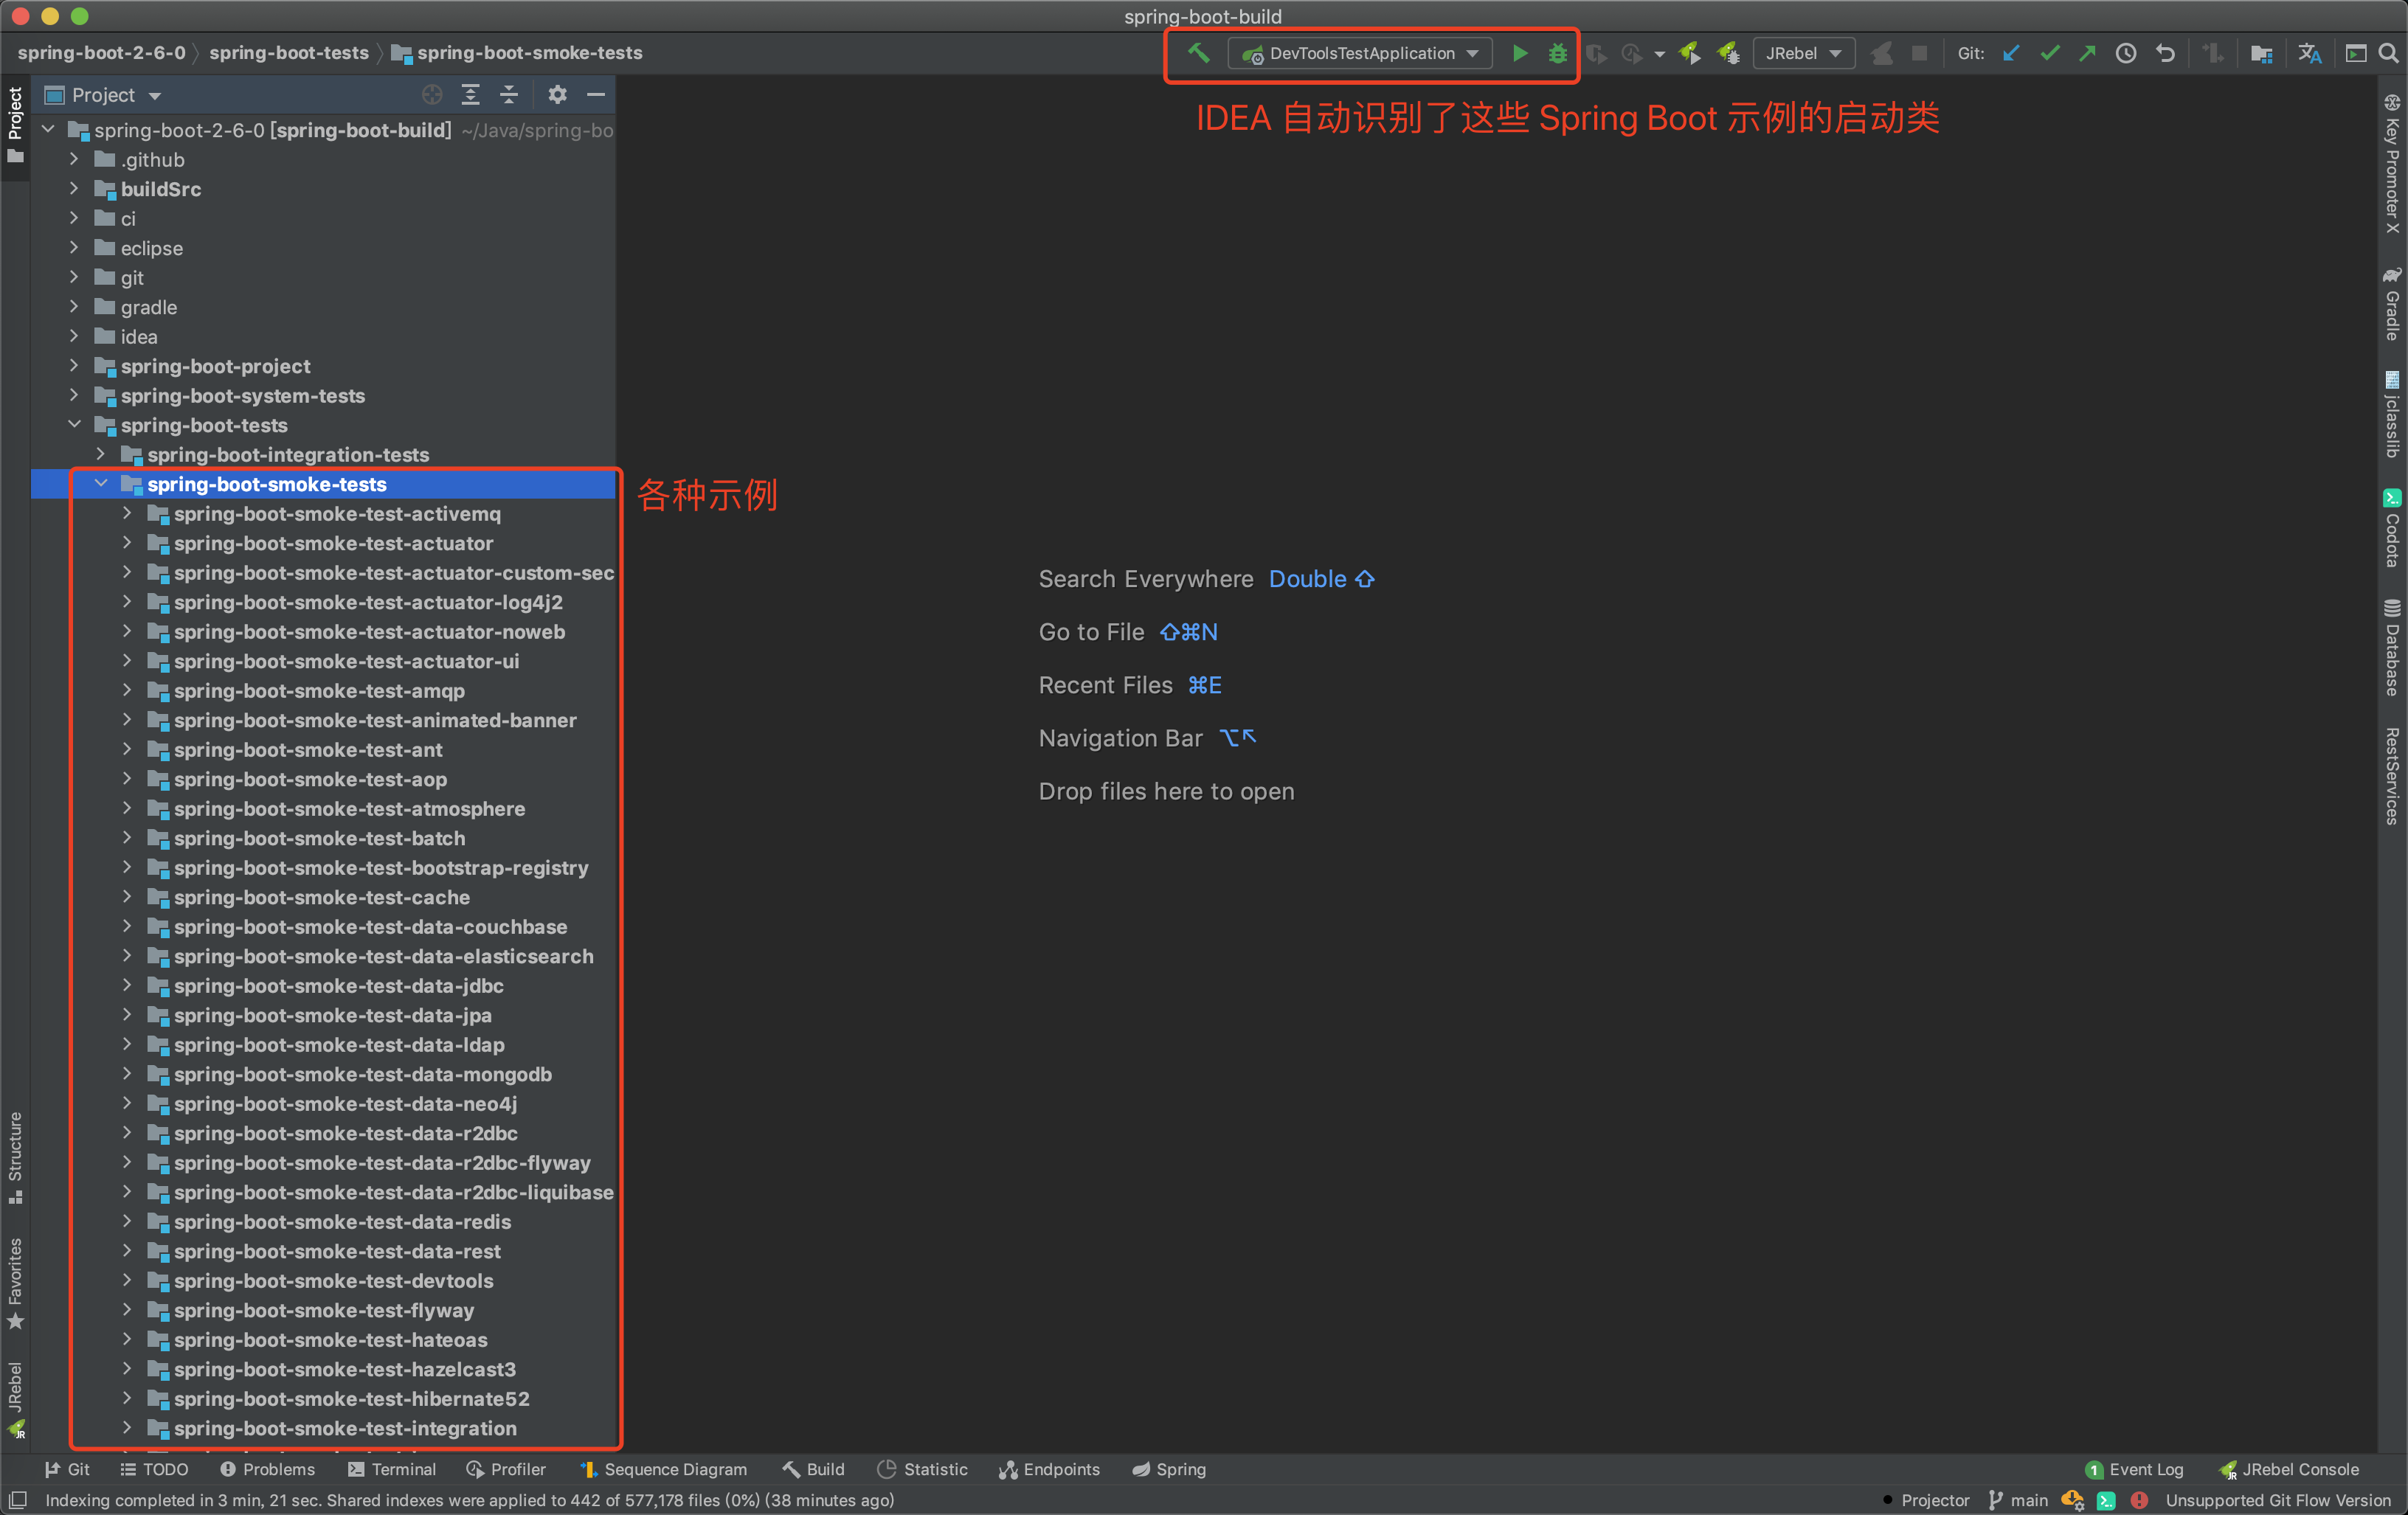Image resolution: width=2408 pixels, height=1515 pixels.
Task: Run with JRebel rocket icon
Action: (1689, 53)
